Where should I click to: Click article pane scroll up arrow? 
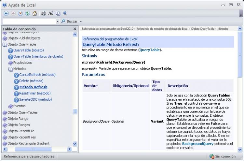coord(240,29)
